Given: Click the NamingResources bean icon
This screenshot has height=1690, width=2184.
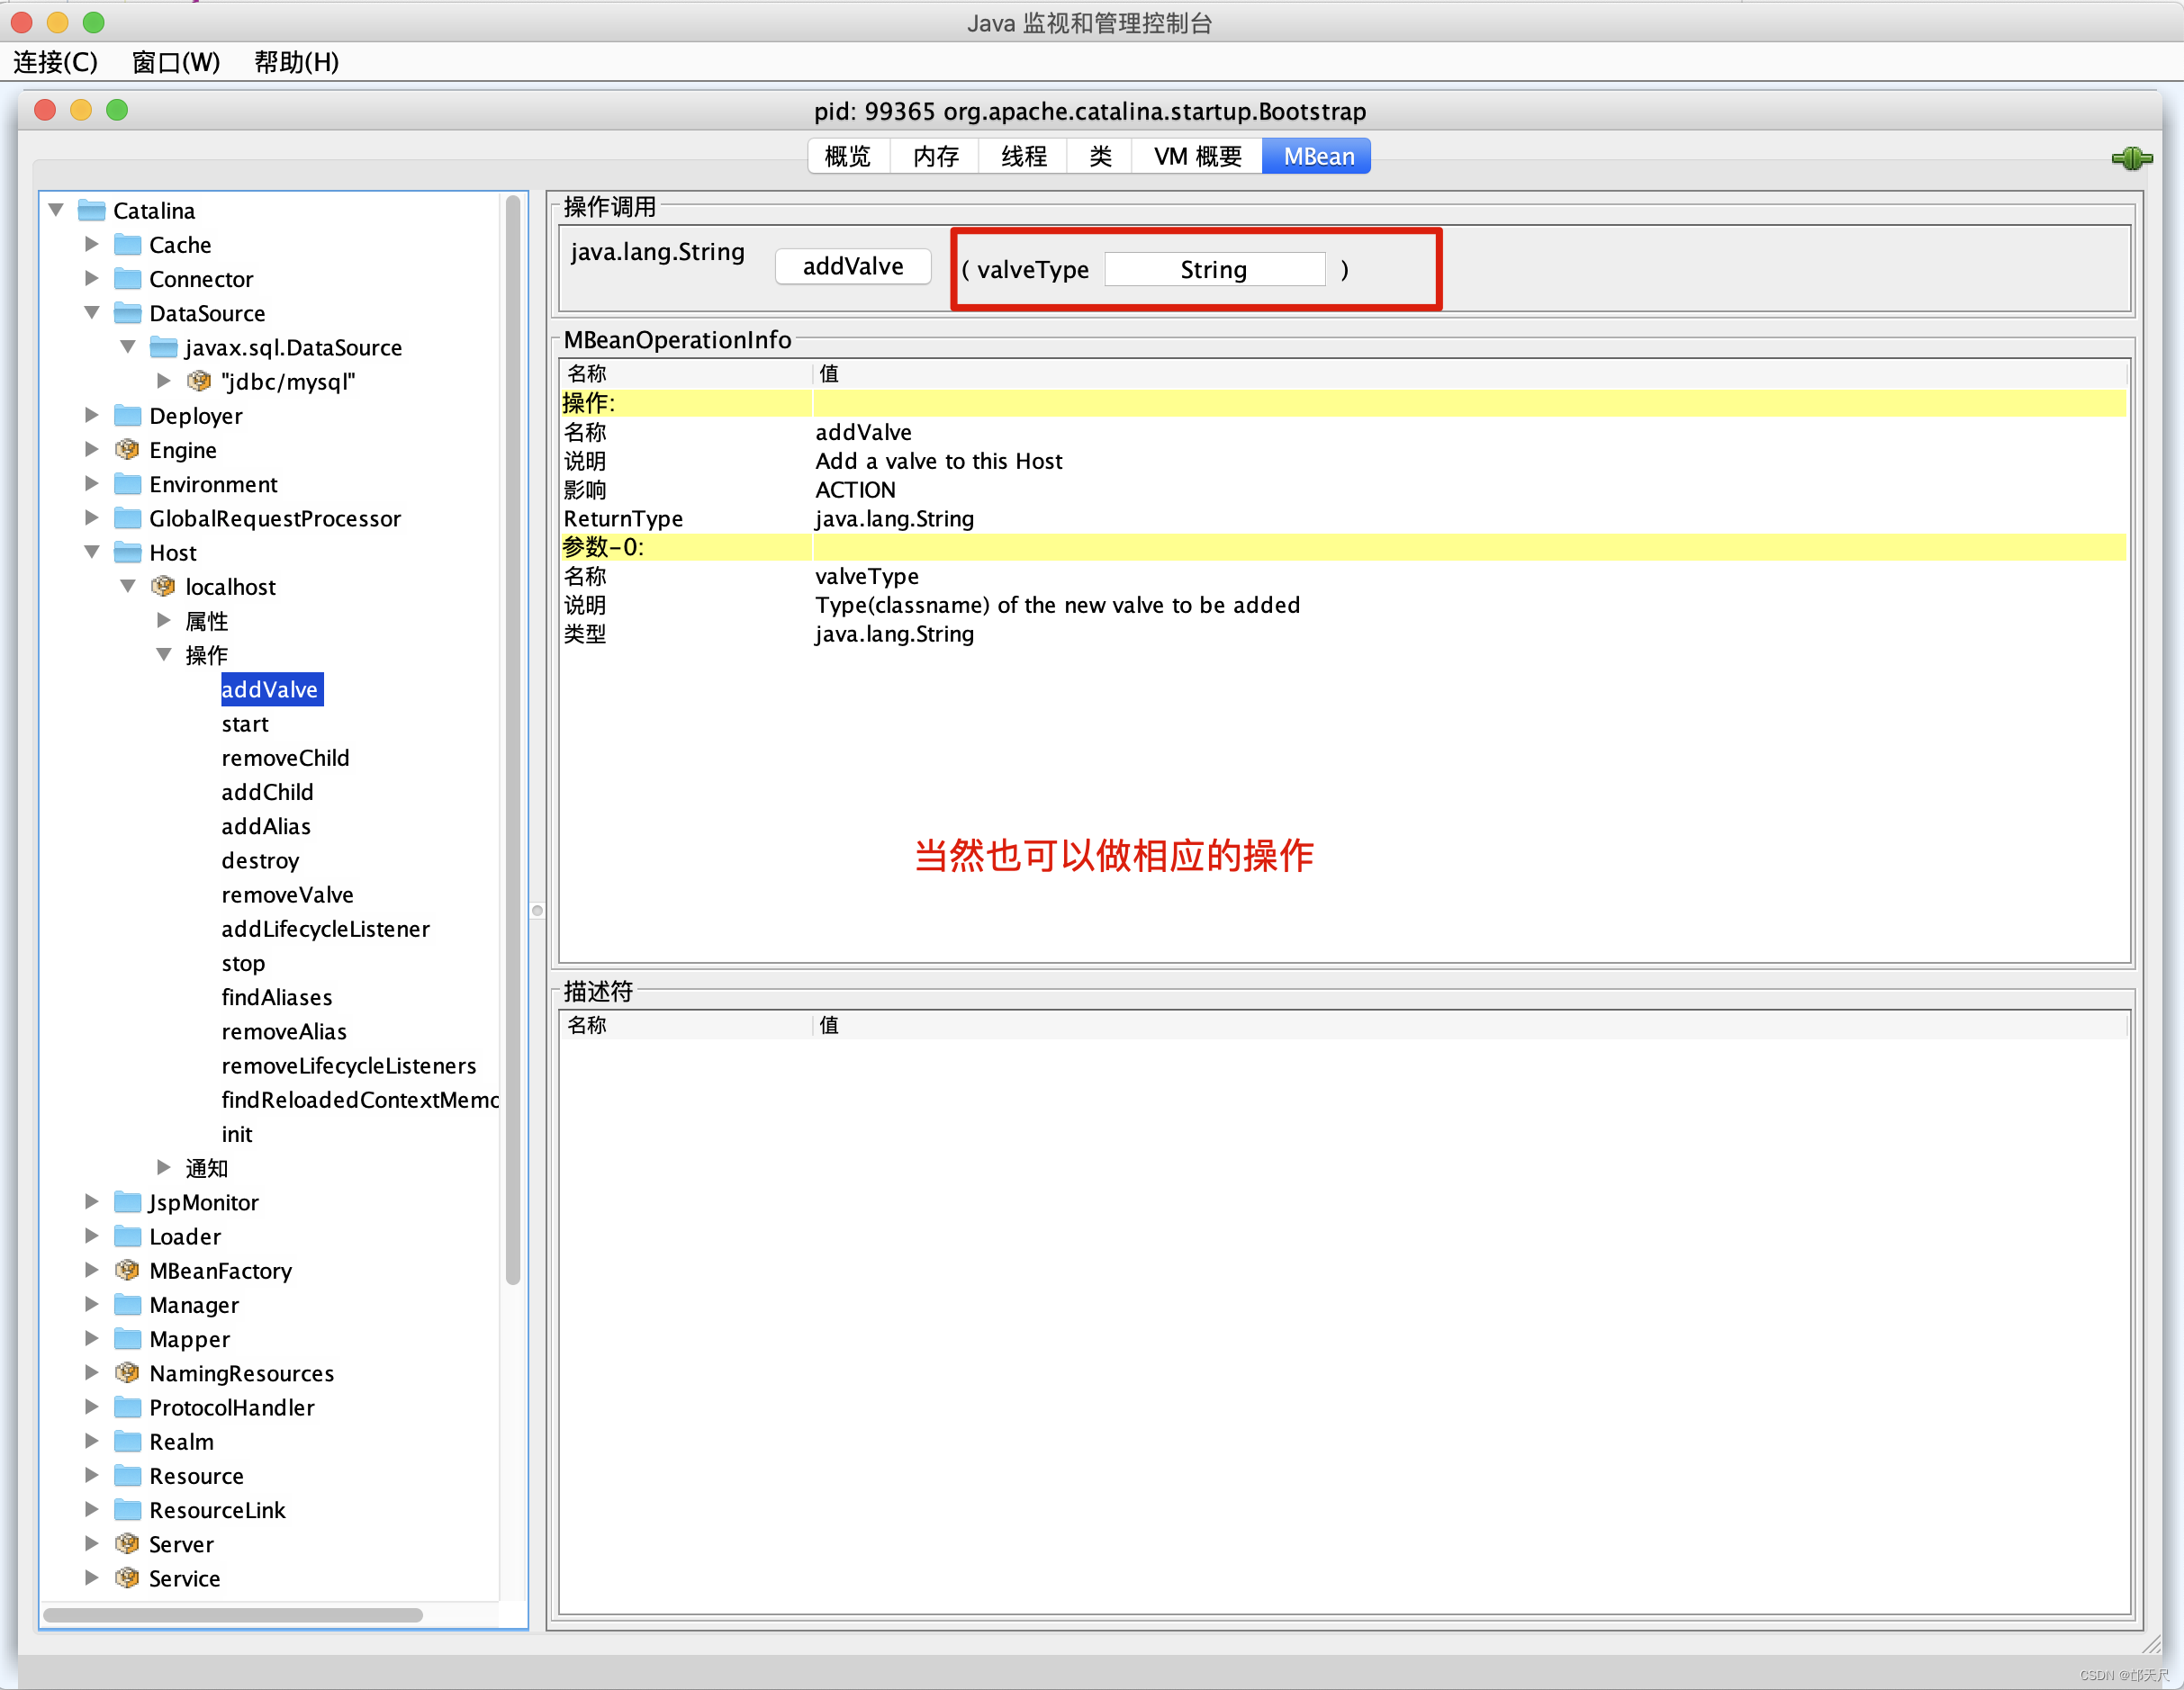Looking at the screenshot, I should coord(127,1372).
